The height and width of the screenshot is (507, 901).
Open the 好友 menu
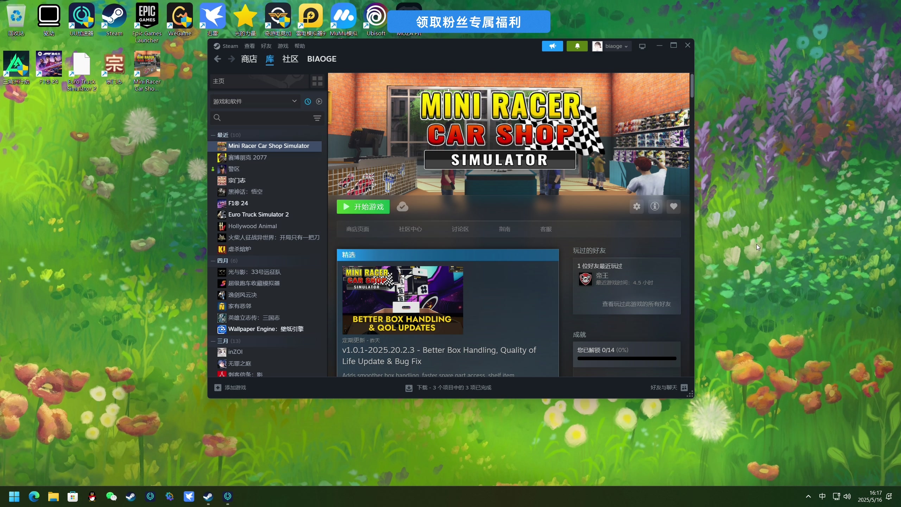266,46
